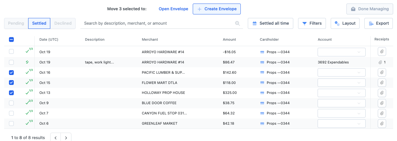Open Account dropdown for Holloway Prop House row
Viewport: 397px width, 141px height.
[x=341, y=93]
